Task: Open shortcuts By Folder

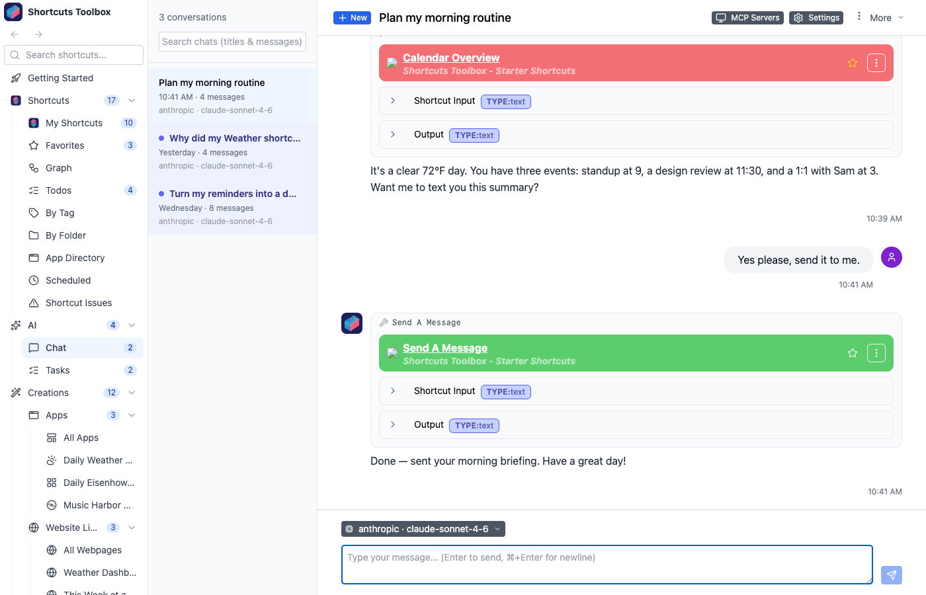Action: 83,235
